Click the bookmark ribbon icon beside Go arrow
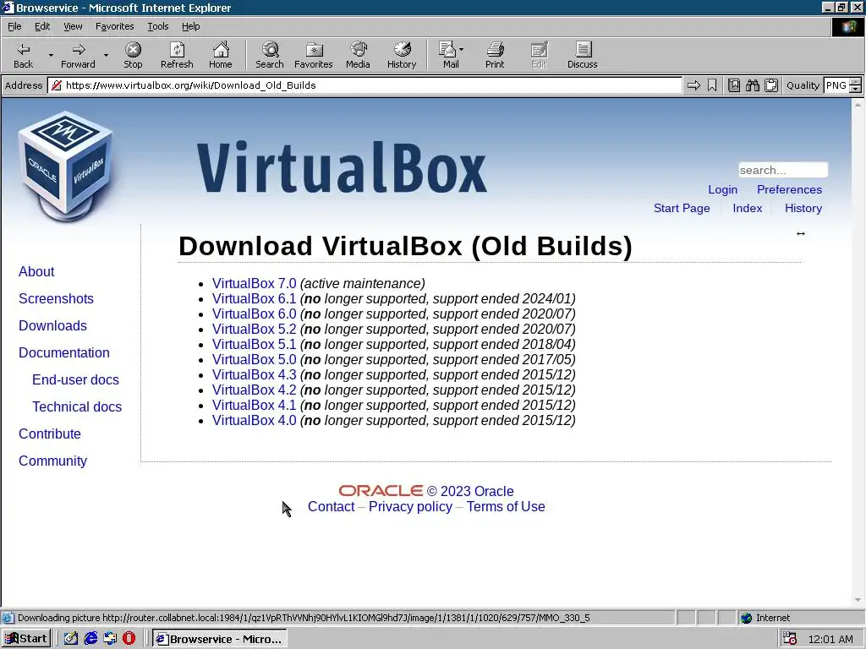866x649 pixels. [x=712, y=85]
